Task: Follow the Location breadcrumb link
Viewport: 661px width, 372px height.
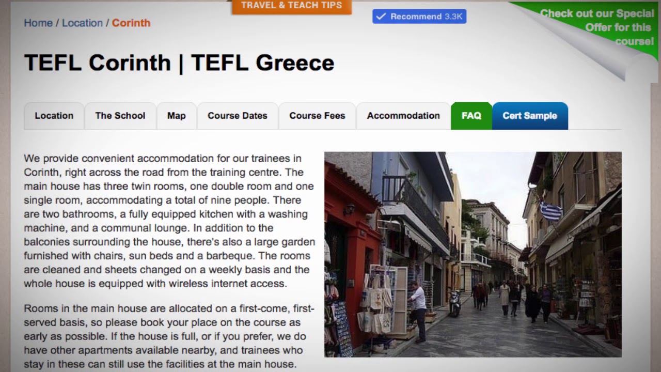Action: (82, 23)
